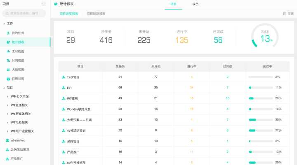Image resolution: width=297 pixels, height=165 pixels.
Task: Click the 30% progress bar for 大促预案
Action: (261, 120)
